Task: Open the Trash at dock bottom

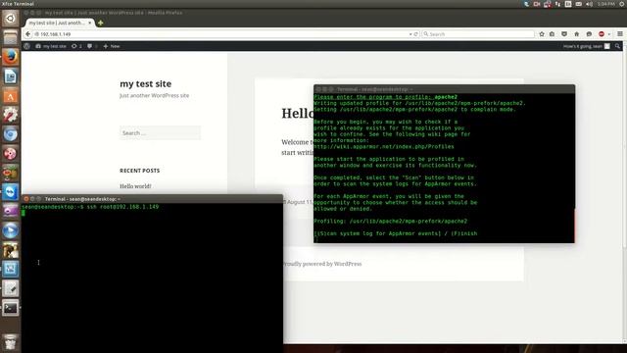Action: (x=11, y=343)
